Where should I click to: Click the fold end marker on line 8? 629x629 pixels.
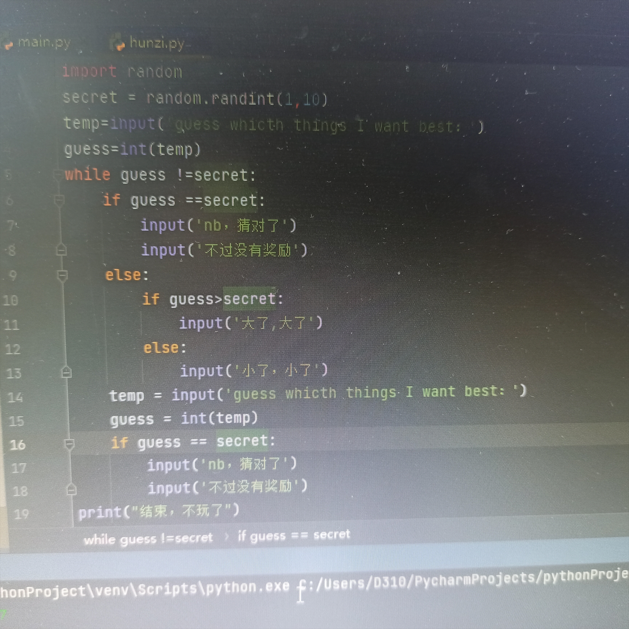61,250
